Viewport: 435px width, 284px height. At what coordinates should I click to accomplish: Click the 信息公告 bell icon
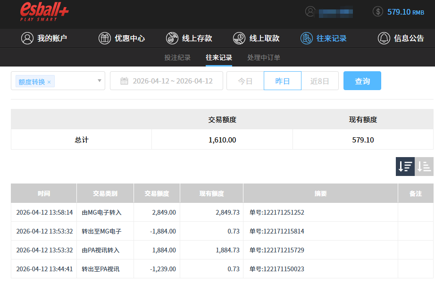tap(384, 39)
